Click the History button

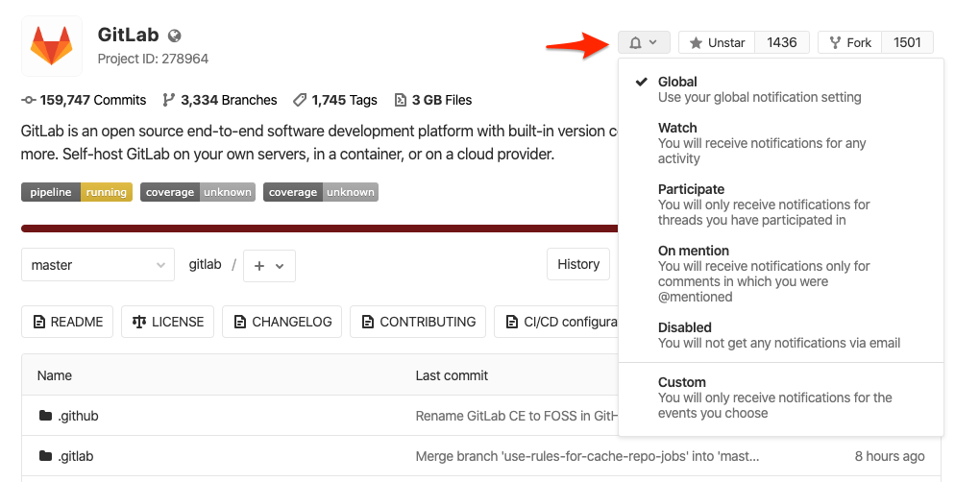click(578, 264)
